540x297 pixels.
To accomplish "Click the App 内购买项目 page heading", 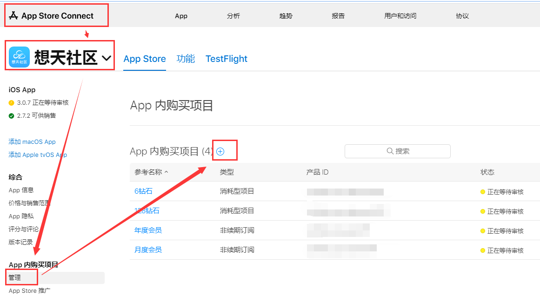I will coord(172,105).
